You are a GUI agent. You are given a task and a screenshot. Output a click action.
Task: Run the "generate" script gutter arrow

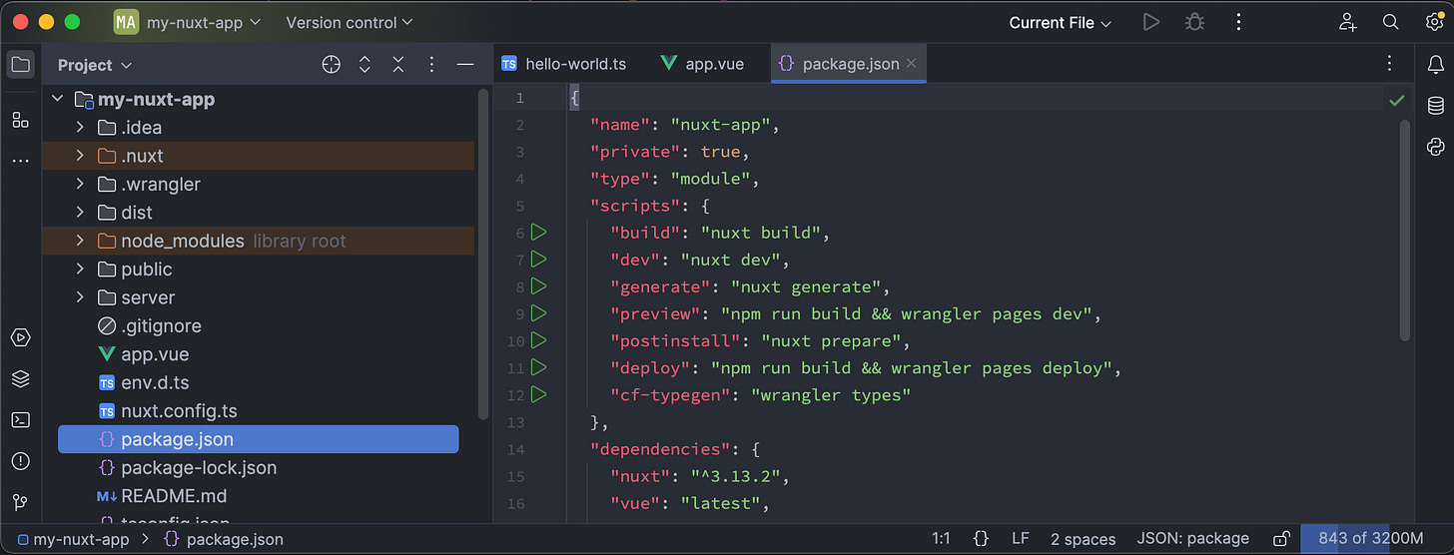pos(539,286)
